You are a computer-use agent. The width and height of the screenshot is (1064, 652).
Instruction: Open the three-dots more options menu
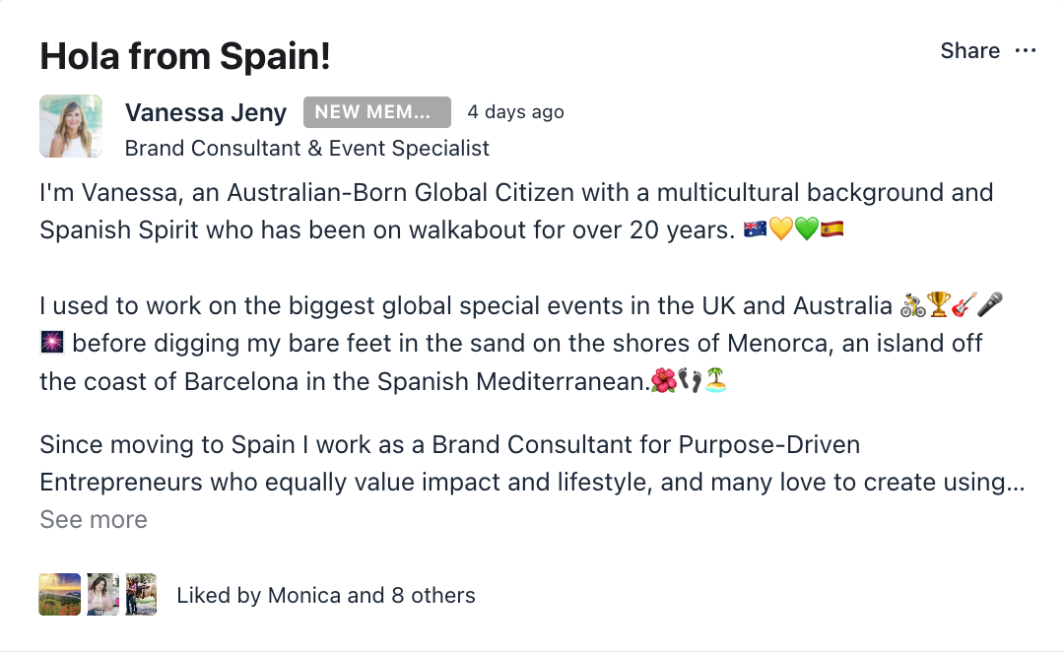1026,51
